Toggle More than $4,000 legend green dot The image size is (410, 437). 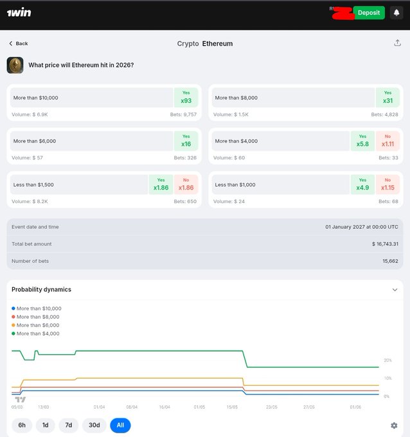(x=13, y=334)
